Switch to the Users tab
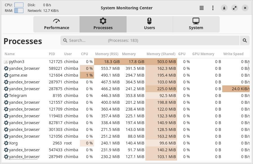 point(149,24)
